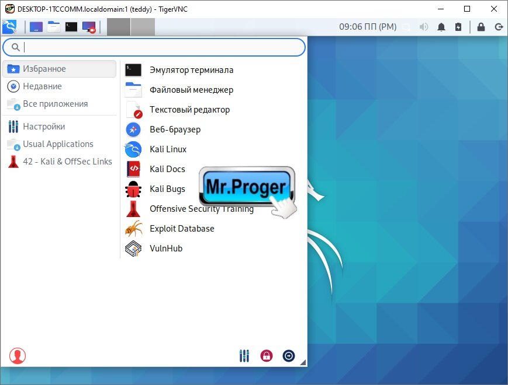Open the VulnHub entry

point(214,249)
